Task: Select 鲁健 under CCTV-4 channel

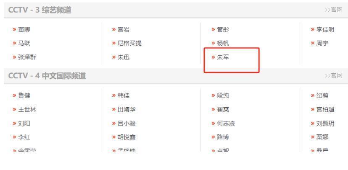Action: point(24,95)
